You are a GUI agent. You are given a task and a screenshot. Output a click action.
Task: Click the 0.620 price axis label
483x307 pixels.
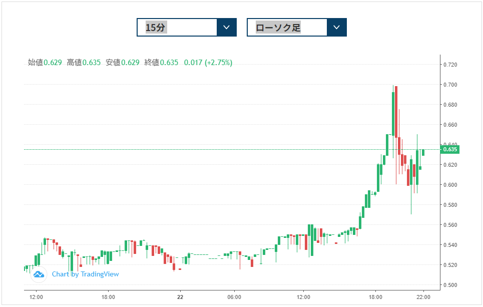coord(450,165)
